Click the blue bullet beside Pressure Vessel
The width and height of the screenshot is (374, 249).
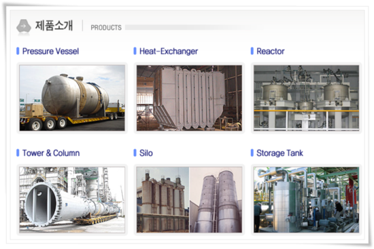pyautogui.click(x=18, y=51)
